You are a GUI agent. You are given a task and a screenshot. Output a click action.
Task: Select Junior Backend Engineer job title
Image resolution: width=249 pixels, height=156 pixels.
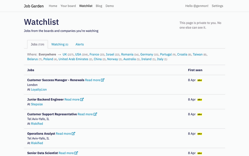45,100
